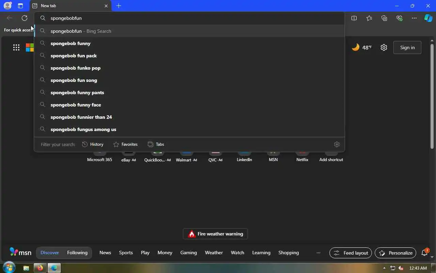Choose 'spongebob funnier than 24' suggestion

point(189,117)
